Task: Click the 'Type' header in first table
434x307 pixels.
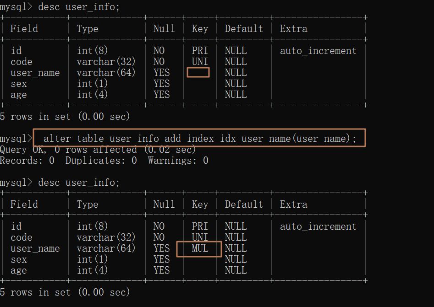Action: 88,29
